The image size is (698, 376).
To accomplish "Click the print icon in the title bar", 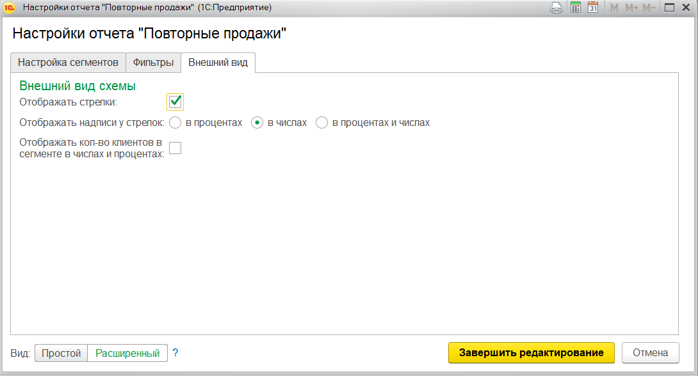I will pos(556,7).
